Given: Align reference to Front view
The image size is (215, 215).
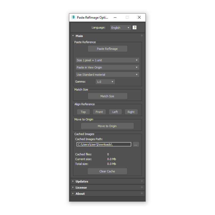Looking at the screenshot, I should pos(99,112).
